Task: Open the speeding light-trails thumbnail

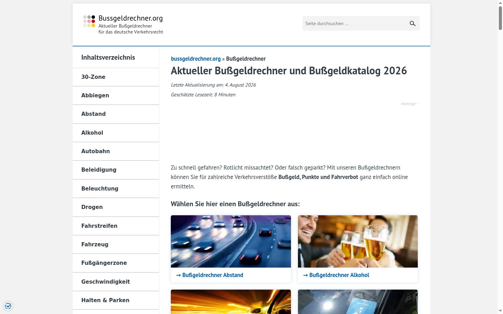Action: 231,302
